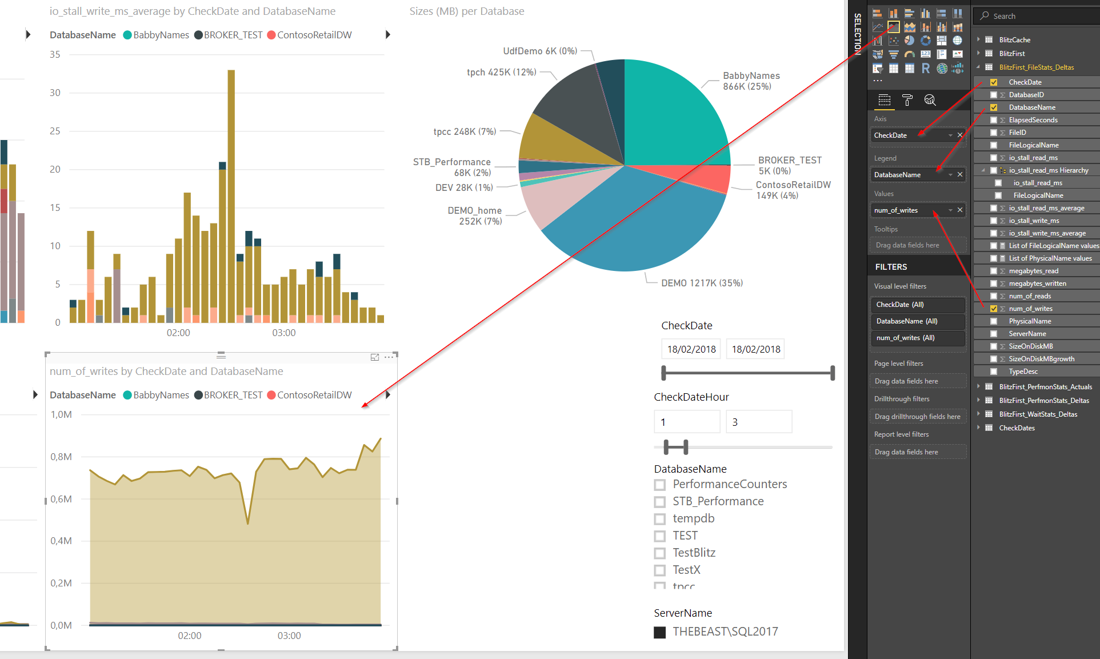This screenshot has height=659, width=1100.
Task: Tick the tempdb slicer checkbox
Action: click(x=660, y=519)
